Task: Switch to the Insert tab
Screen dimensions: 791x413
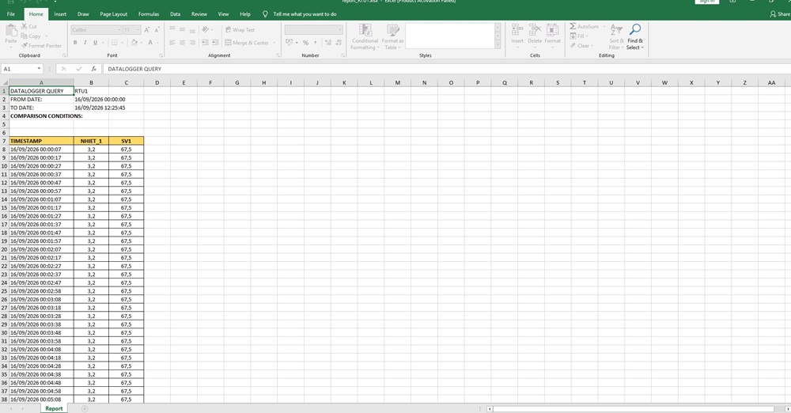Action: [60, 14]
